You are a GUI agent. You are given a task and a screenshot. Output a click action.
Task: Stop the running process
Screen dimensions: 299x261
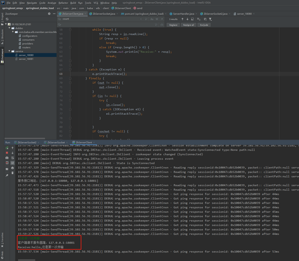[x=7, y=153]
